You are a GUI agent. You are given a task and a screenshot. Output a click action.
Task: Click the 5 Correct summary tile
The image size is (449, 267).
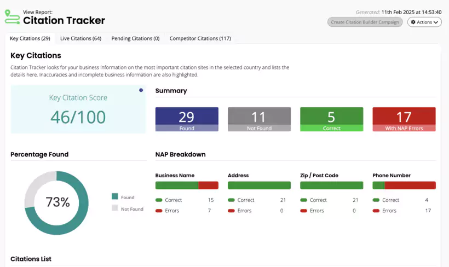[x=332, y=119]
